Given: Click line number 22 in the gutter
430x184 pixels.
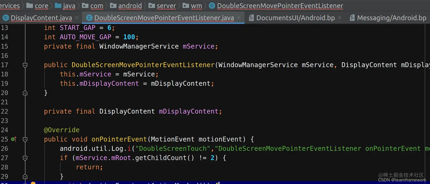Looking at the screenshot, I should [4, 111].
